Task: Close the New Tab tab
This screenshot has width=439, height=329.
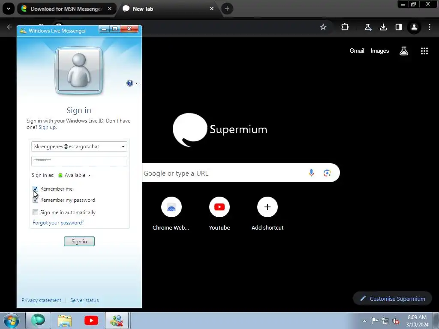Action: pos(212,9)
